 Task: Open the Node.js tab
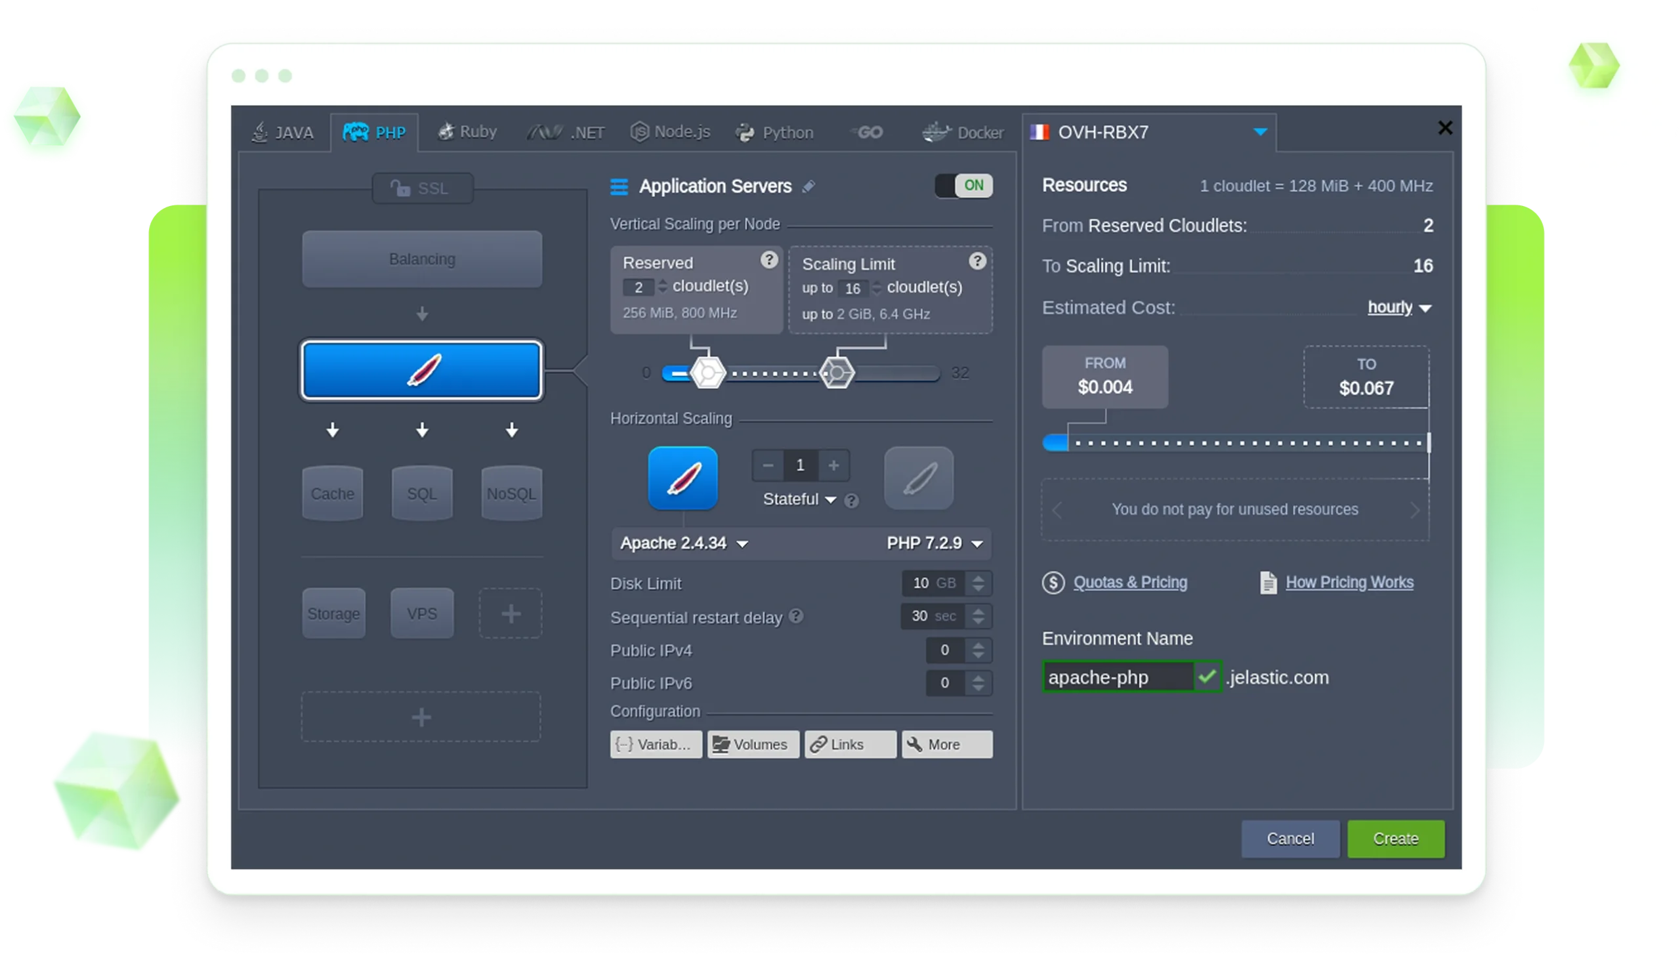click(670, 132)
